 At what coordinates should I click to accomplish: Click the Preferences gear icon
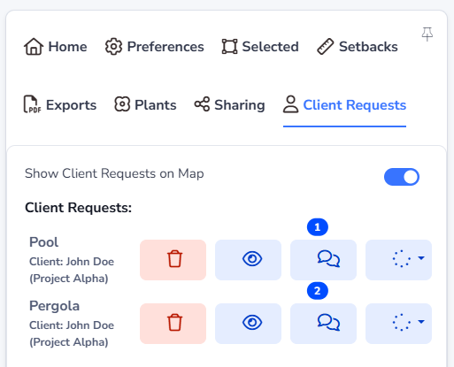click(113, 47)
